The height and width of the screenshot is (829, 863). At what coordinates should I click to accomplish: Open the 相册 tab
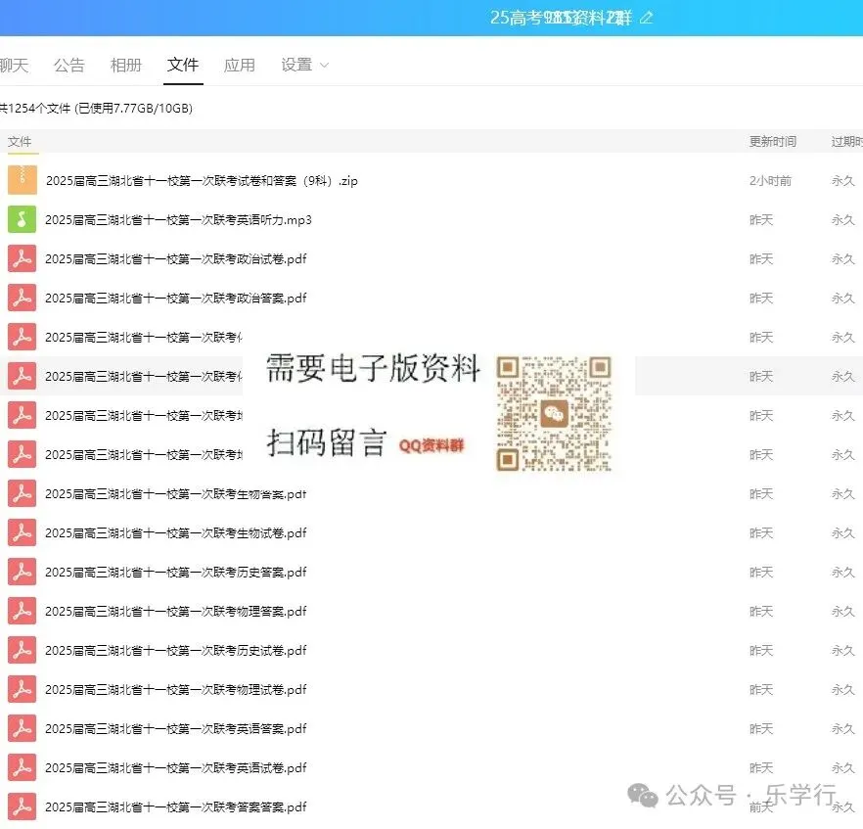point(126,65)
